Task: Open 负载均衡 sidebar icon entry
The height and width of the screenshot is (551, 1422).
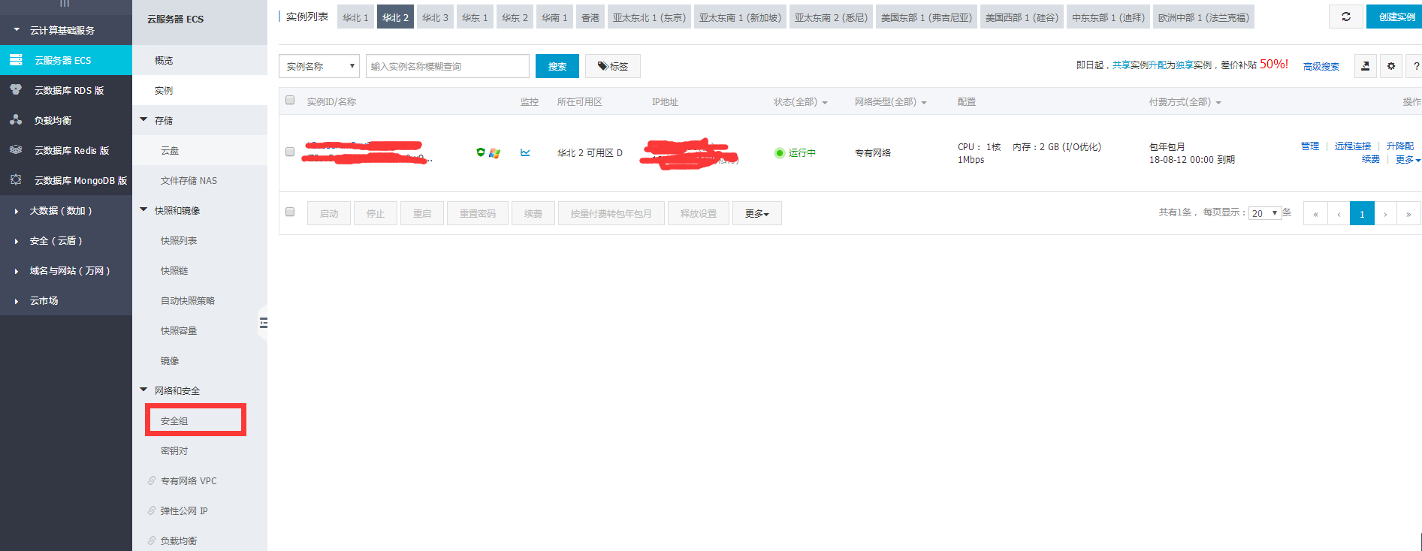Action: pyautogui.click(x=15, y=119)
